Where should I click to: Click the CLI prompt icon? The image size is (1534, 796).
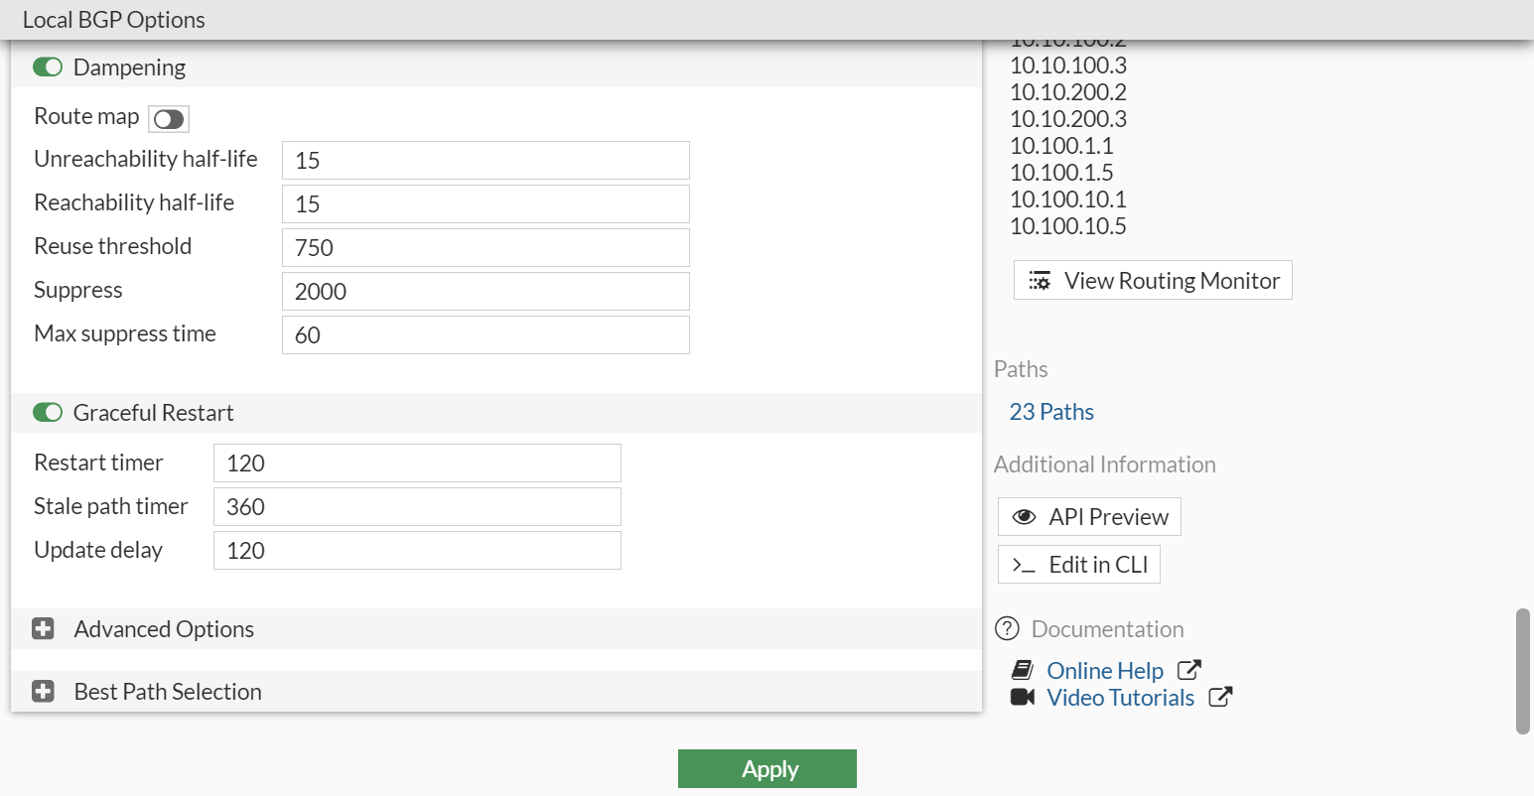pyautogui.click(x=1024, y=565)
